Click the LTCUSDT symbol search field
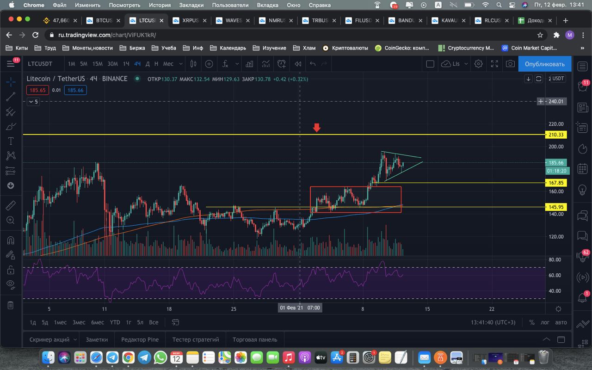 pyautogui.click(x=40, y=64)
